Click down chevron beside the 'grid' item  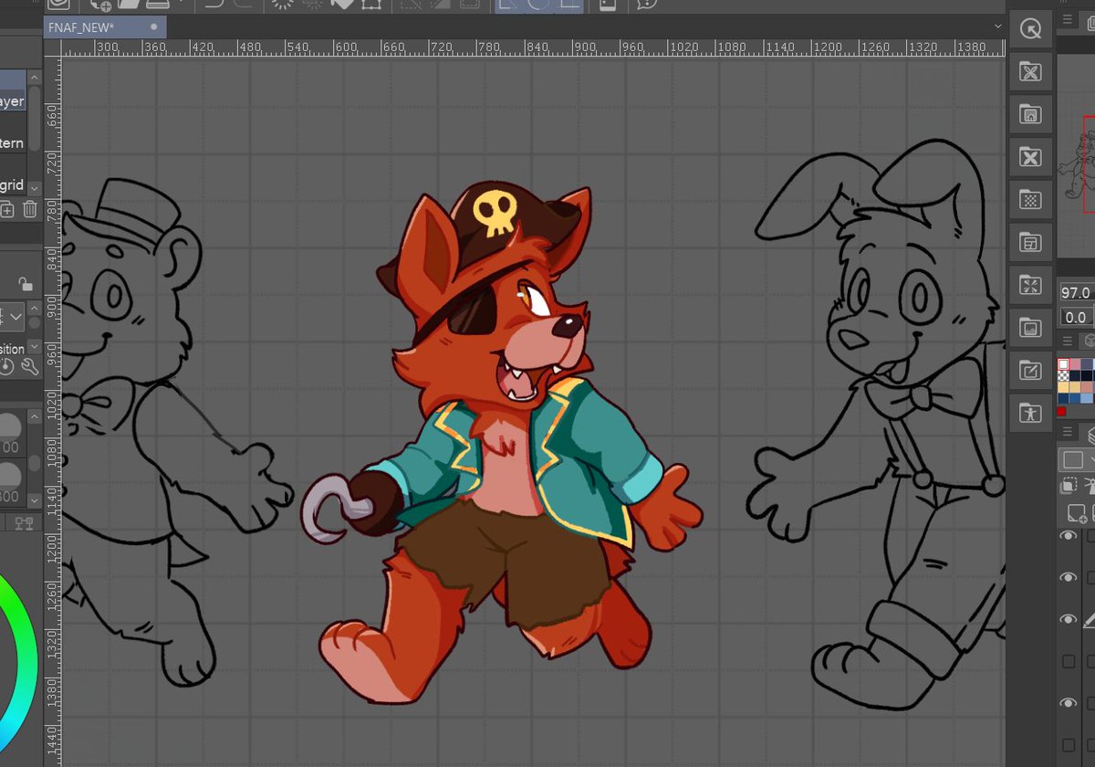coord(34,187)
